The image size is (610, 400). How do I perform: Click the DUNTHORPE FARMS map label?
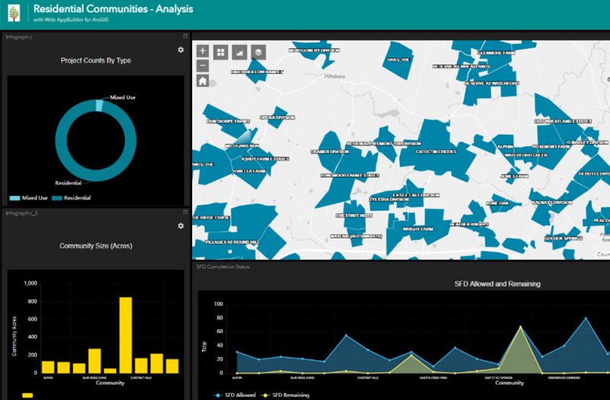pos(228,121)
